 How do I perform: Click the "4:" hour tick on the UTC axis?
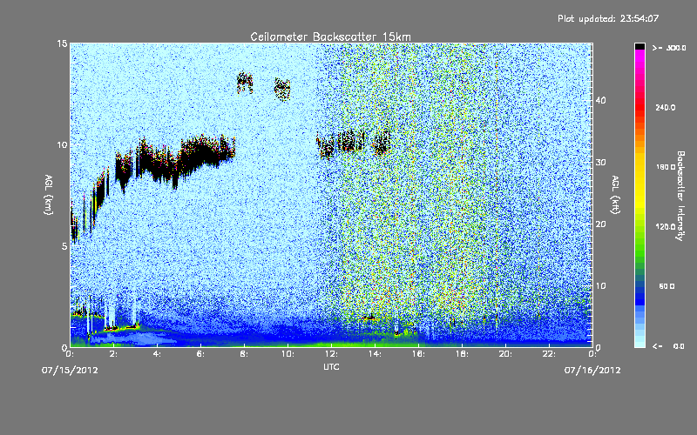[x=158, y=354]
